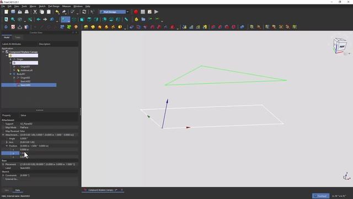Click the Pocket subtractive icon
Viewport: 353px width, 199px height.
(131, 27)
